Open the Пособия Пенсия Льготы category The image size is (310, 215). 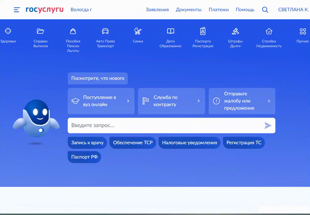(x=73, y=31)
